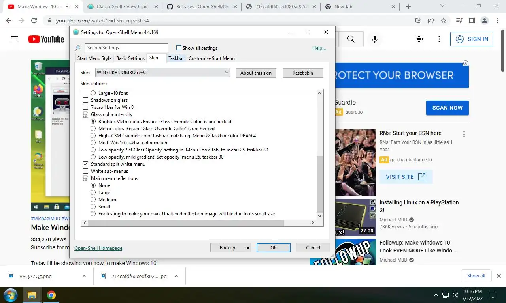Open the Chrome profile avatar
The width and height of the screenshot is (506, 303).
pos(484,21)
